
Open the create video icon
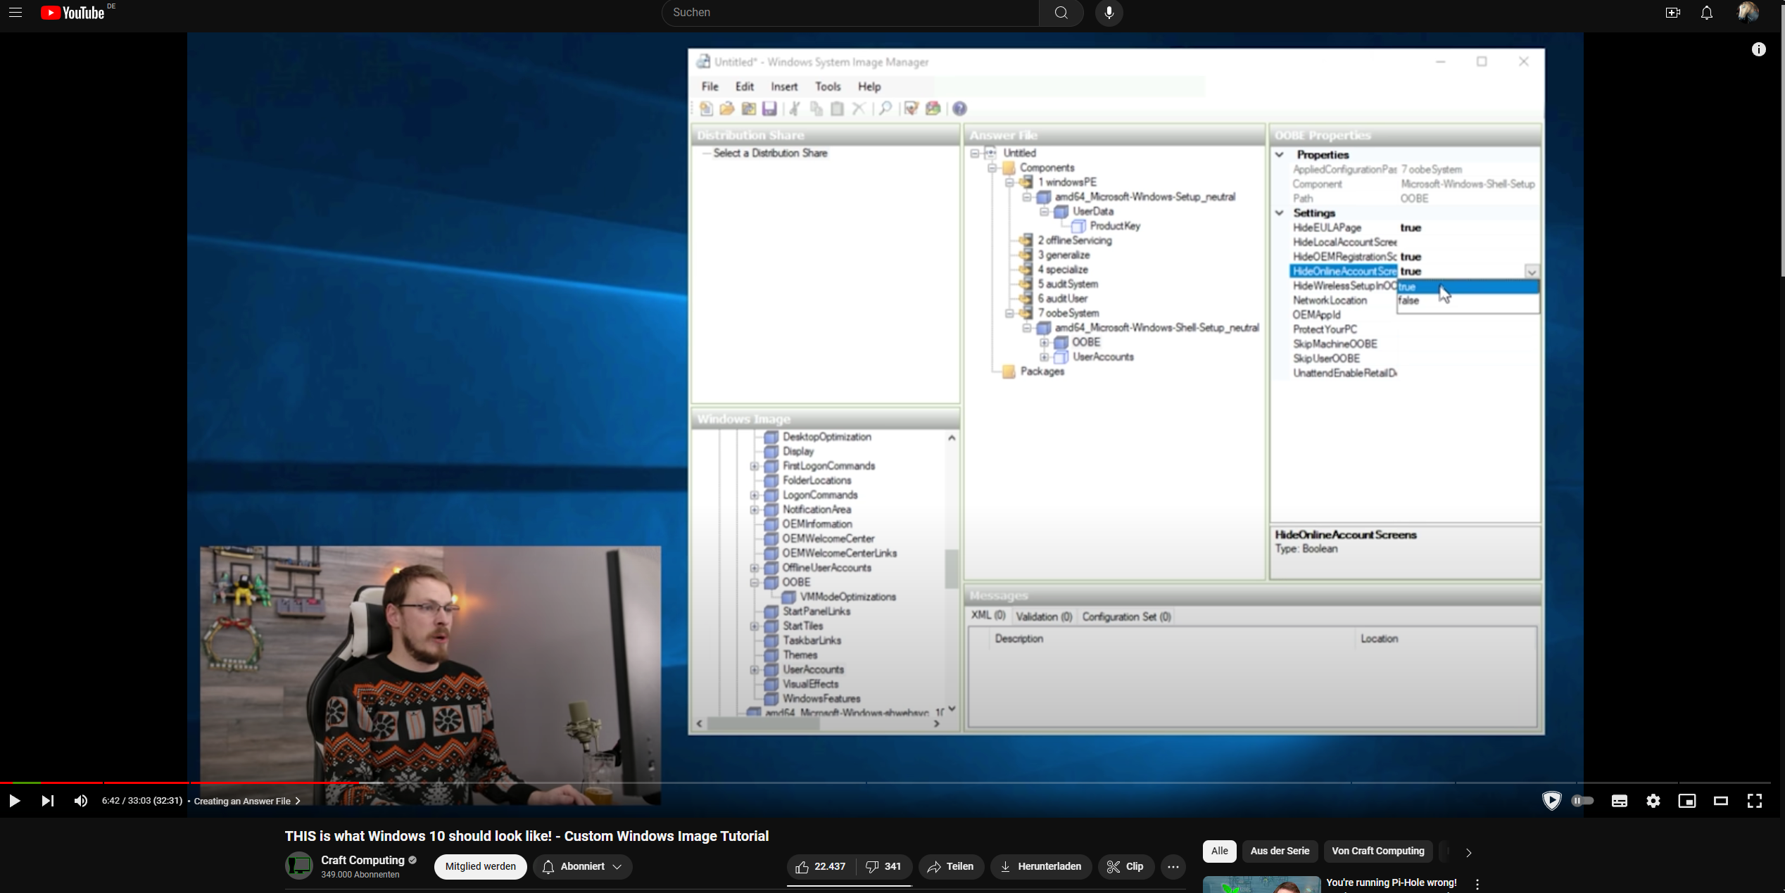[x=1672, y=13]
